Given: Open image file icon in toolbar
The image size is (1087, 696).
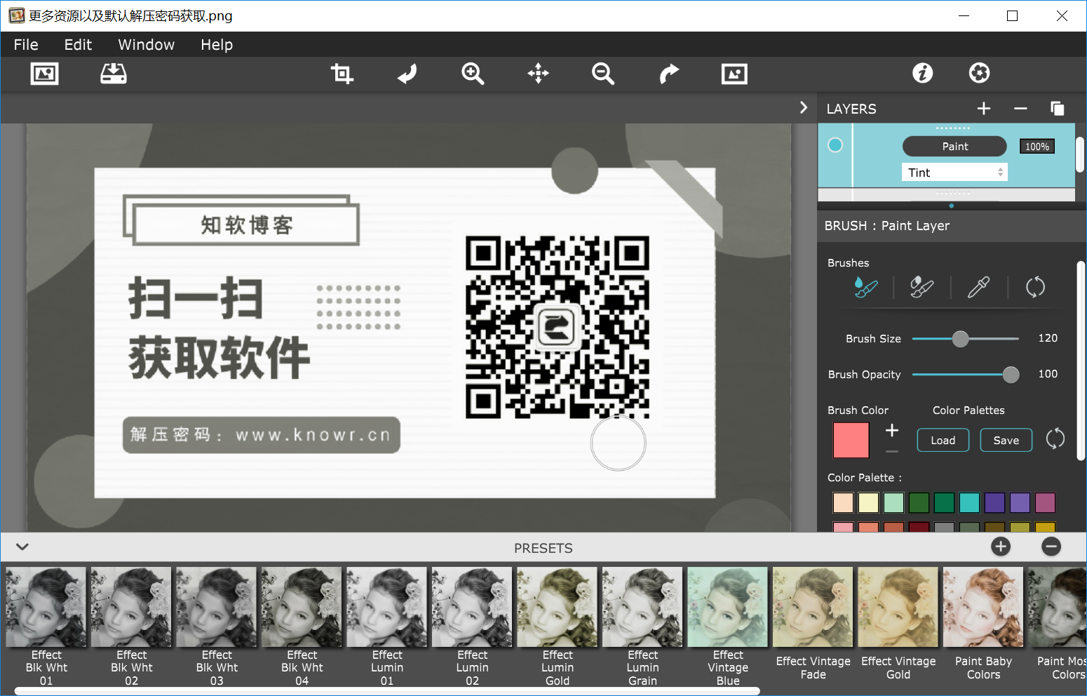Looking at the screenshot, I should click(x=44, y=74).
